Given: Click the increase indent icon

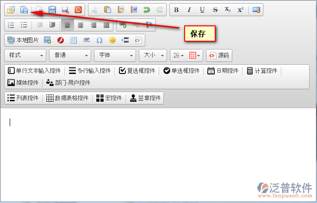Looking at the screenshot, I should (x=52, y=25).
